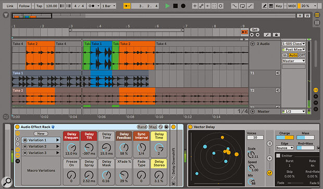Viewport: 323px width, 189px height.
Task: Toggle the automation mode icon beside the padlock
Action: [x=267, y=35]
